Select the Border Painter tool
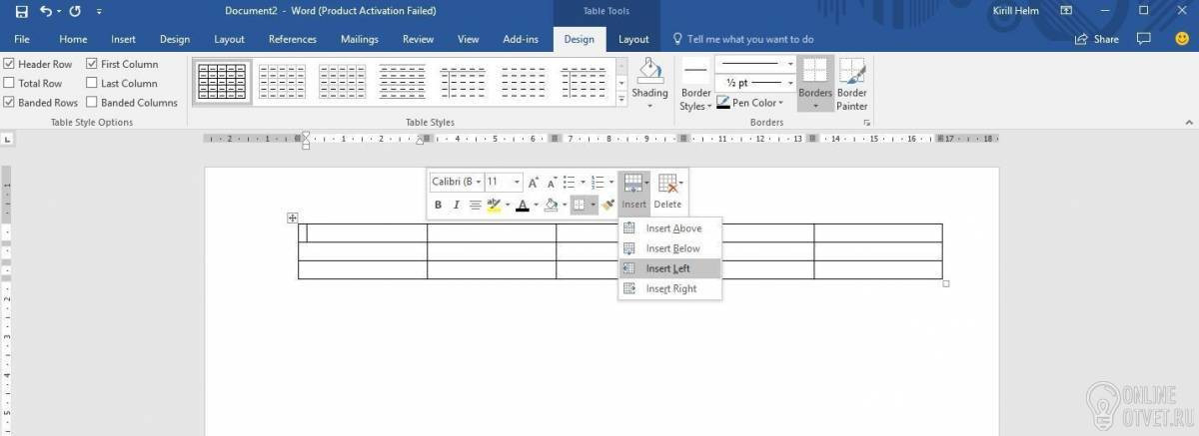Image resolution: width=1199 pixels, height=436 pixels. (x=852, y=84)
